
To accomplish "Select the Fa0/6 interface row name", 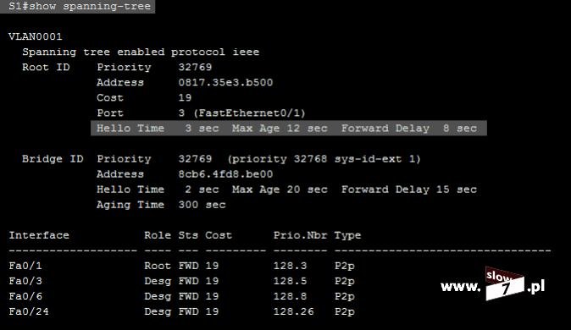I will click(25, 296).
